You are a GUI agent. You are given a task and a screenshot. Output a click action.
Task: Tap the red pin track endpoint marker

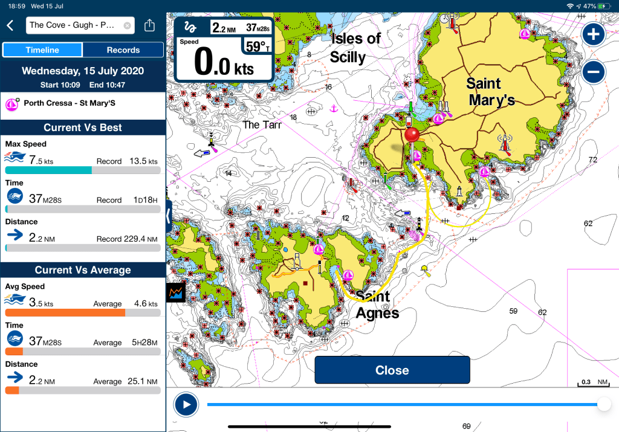[412, 135]
